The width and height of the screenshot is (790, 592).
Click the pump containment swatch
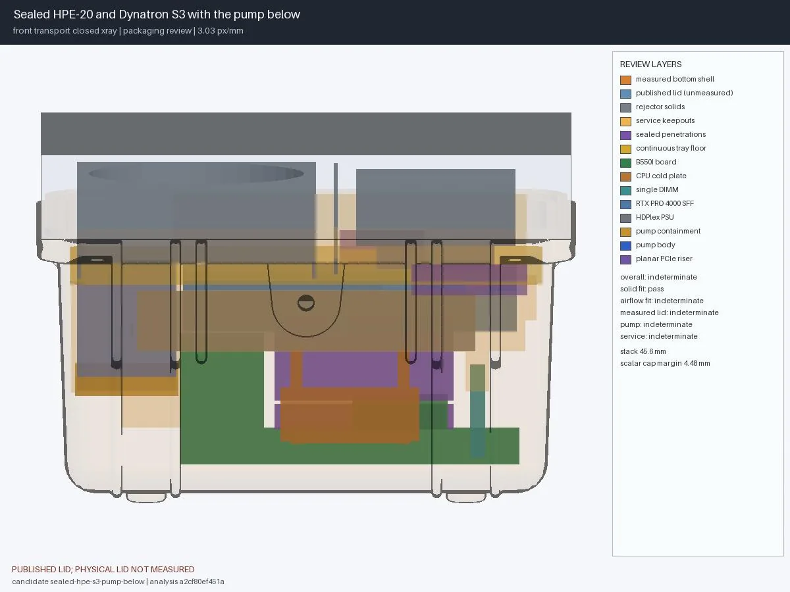(x=625, y=232)
